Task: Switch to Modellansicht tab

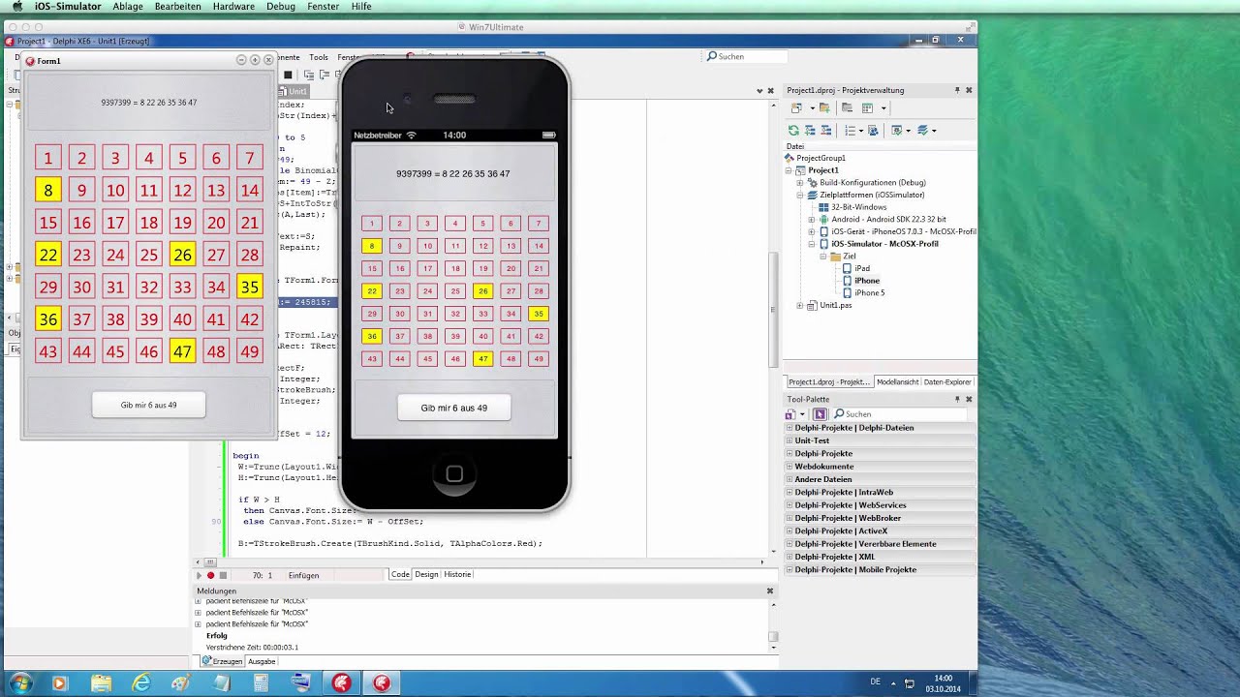Action: click(x=897, y=382)
